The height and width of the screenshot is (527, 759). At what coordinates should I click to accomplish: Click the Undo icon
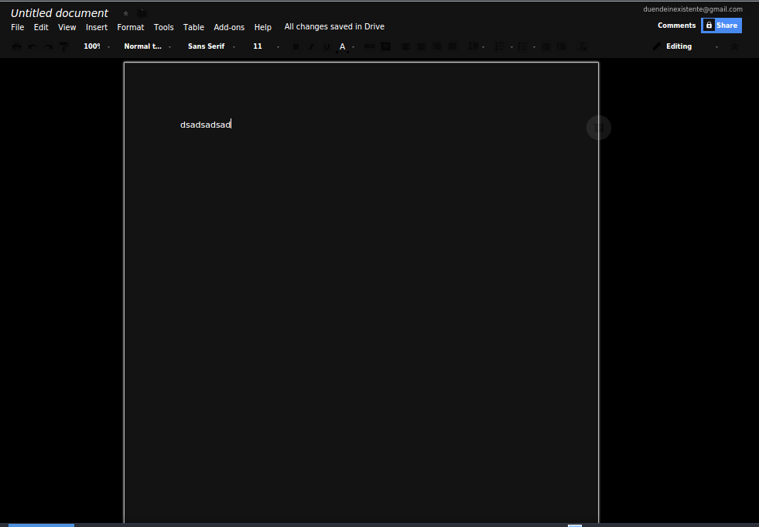tap(32, 46)
